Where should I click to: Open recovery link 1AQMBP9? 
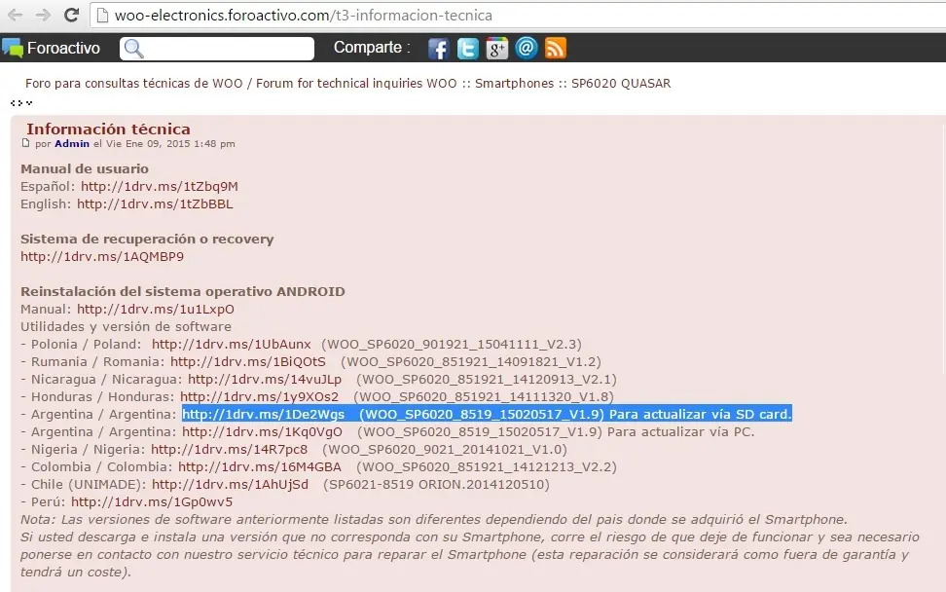click(102, 256)
